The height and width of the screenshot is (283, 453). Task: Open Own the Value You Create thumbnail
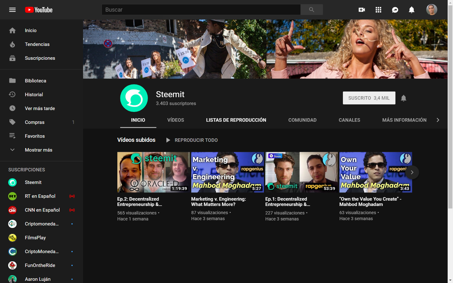pos(376,172)
